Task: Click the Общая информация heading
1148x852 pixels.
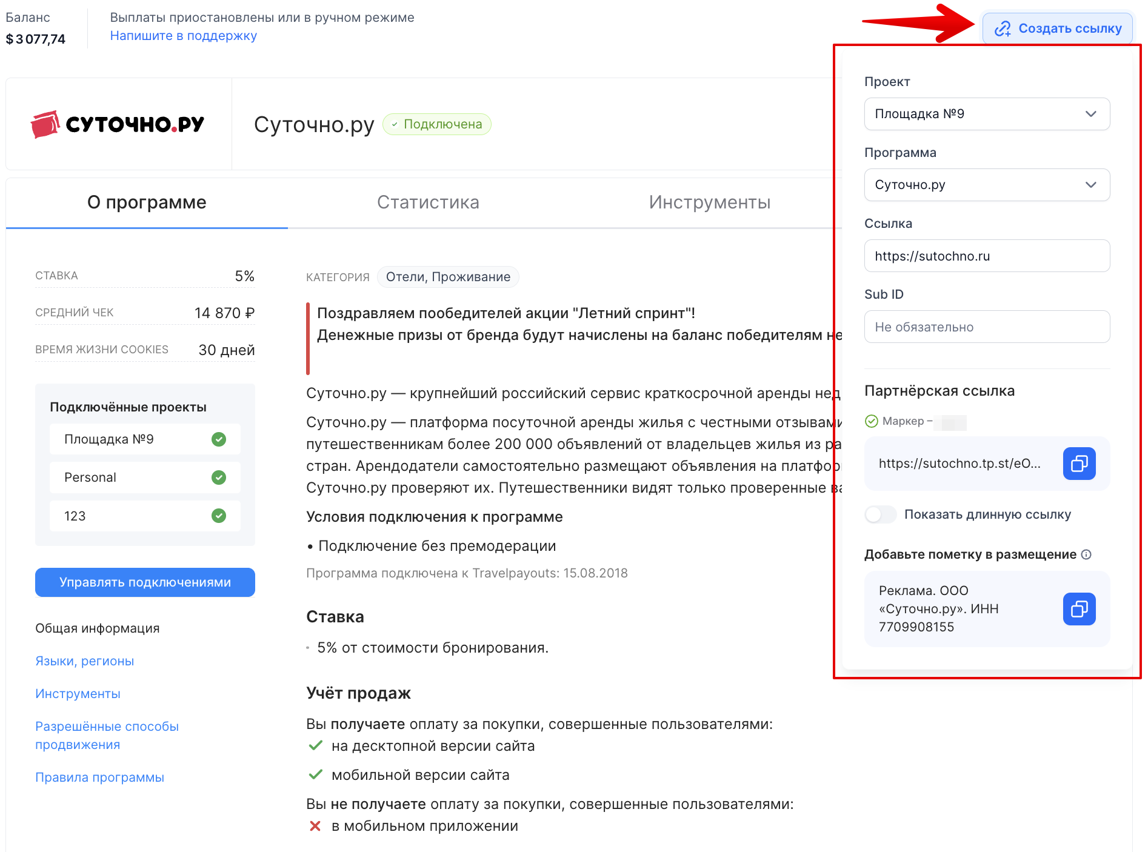Action: point(97,628)
